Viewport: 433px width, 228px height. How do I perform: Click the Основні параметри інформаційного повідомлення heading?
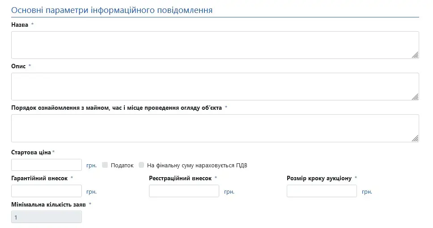(x=112, y=10)
